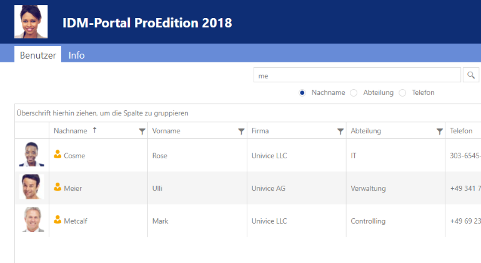Open the Vorname column filter icon
Screen dimensions: 481x263
(x=241, y=131)
